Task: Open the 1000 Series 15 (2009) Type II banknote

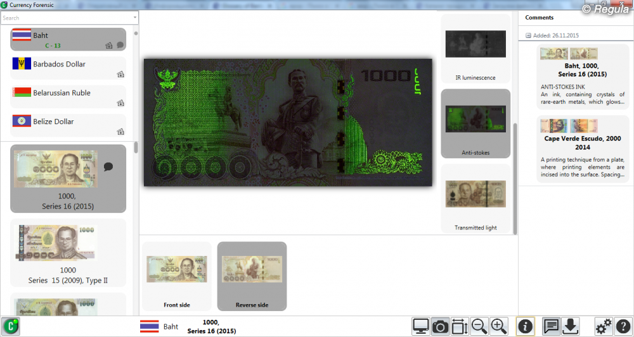Action: pyautogui.click(x=68, y=253)
